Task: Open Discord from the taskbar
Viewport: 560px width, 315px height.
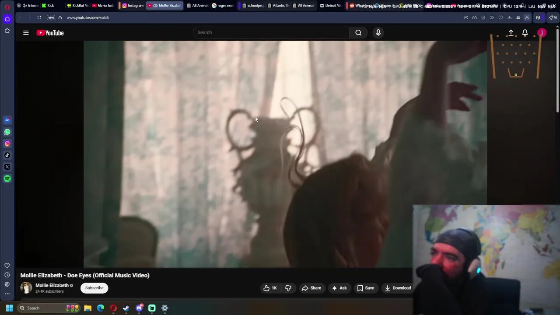Action: 139,308
